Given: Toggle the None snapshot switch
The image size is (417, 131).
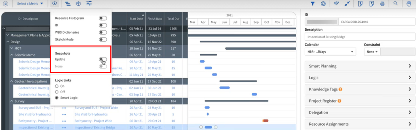Looking at the screenshot, I should pyautogui.click(x=103, y=66).
